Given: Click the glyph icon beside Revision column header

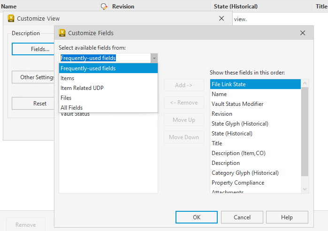Looking at the screenshot, I should pyautogui.click(x=104, y=7).
